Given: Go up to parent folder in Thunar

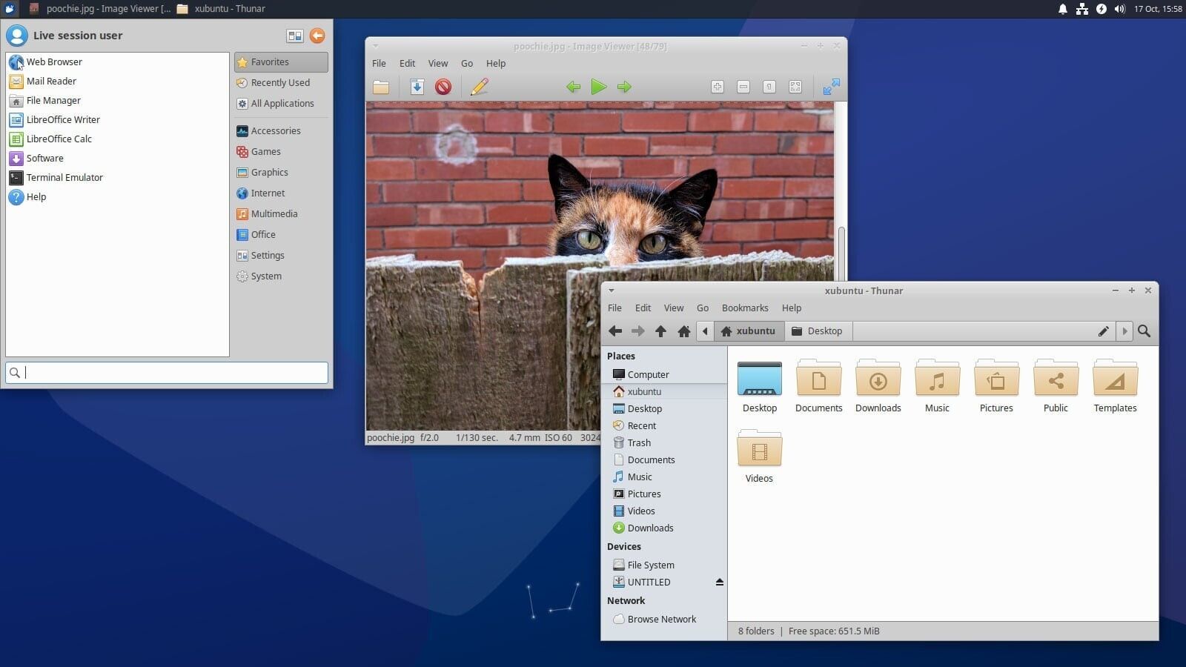Looking at the screenshot, I should click(x=660, y=331).
